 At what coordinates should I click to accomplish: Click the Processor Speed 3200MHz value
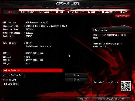[29, 29]
